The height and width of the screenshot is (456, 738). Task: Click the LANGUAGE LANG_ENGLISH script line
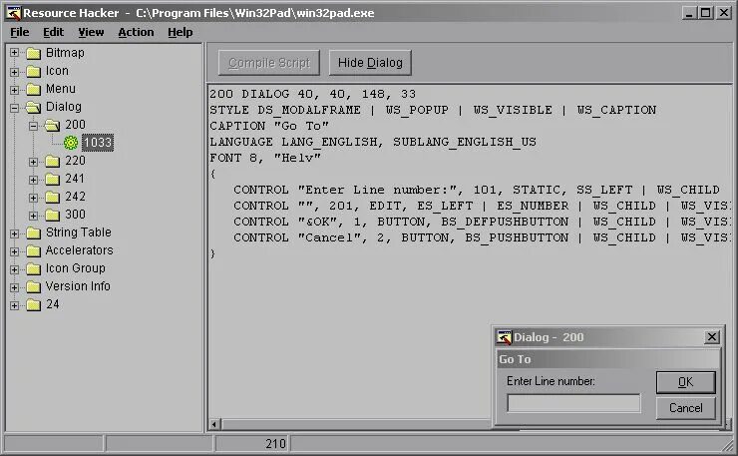[x=373, y=142]
